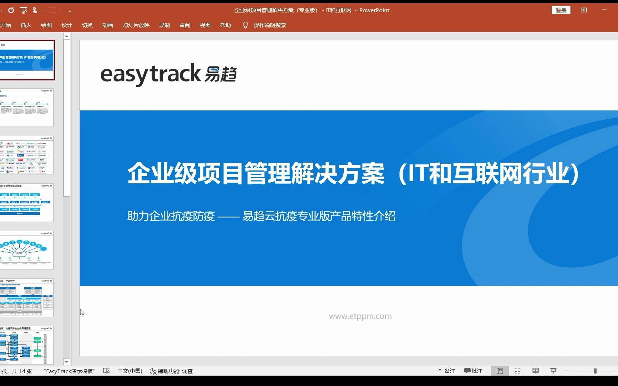Screen dimensions: 618x386
Task: Click the bullets list icon in quick access toolbar
Action: [53, 10]
